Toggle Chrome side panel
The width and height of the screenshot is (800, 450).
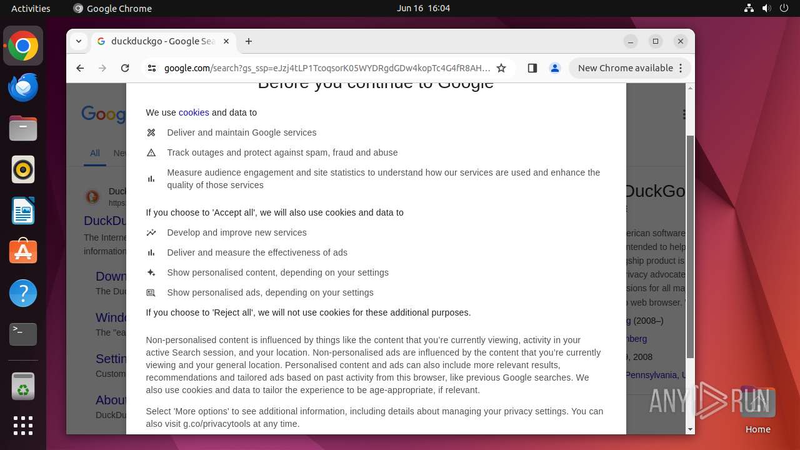point(532,68)
